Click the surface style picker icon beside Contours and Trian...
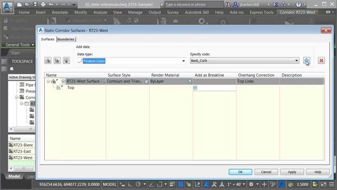The width and height of the screenshot is (337, 190). click(146, 81)
